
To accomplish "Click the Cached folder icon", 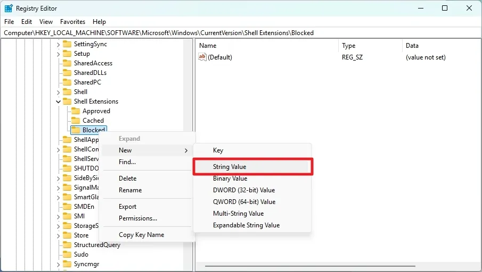I will (x=76, y=121).
